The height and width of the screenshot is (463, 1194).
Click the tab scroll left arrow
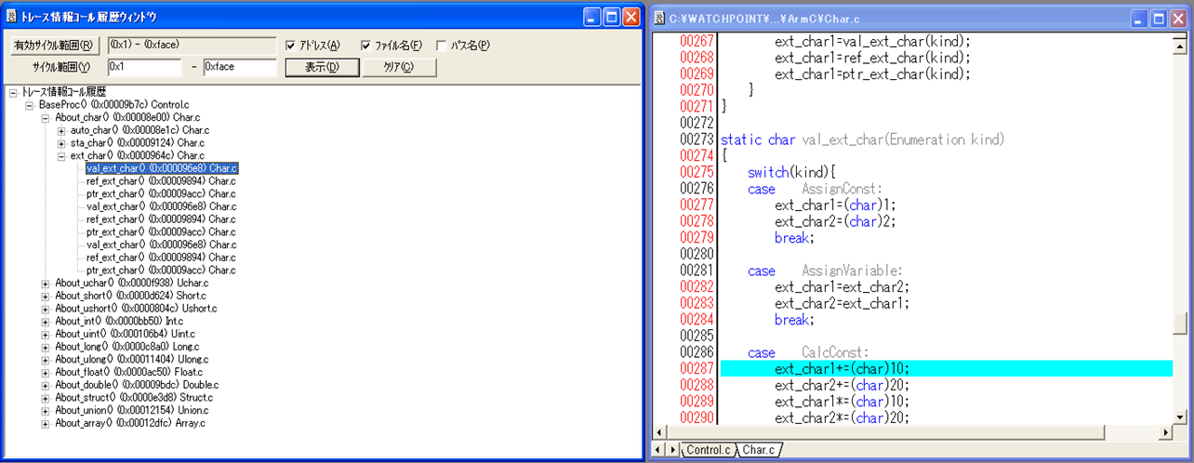659,450
